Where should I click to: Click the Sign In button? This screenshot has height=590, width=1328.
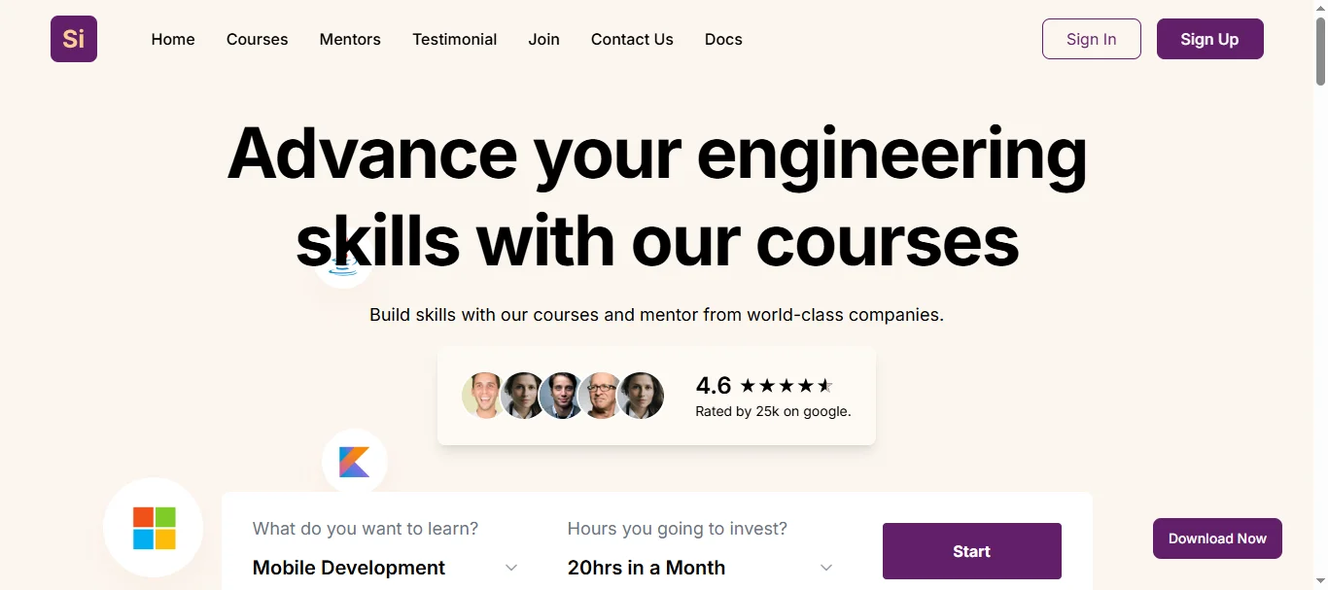(x=1091, y=39)
